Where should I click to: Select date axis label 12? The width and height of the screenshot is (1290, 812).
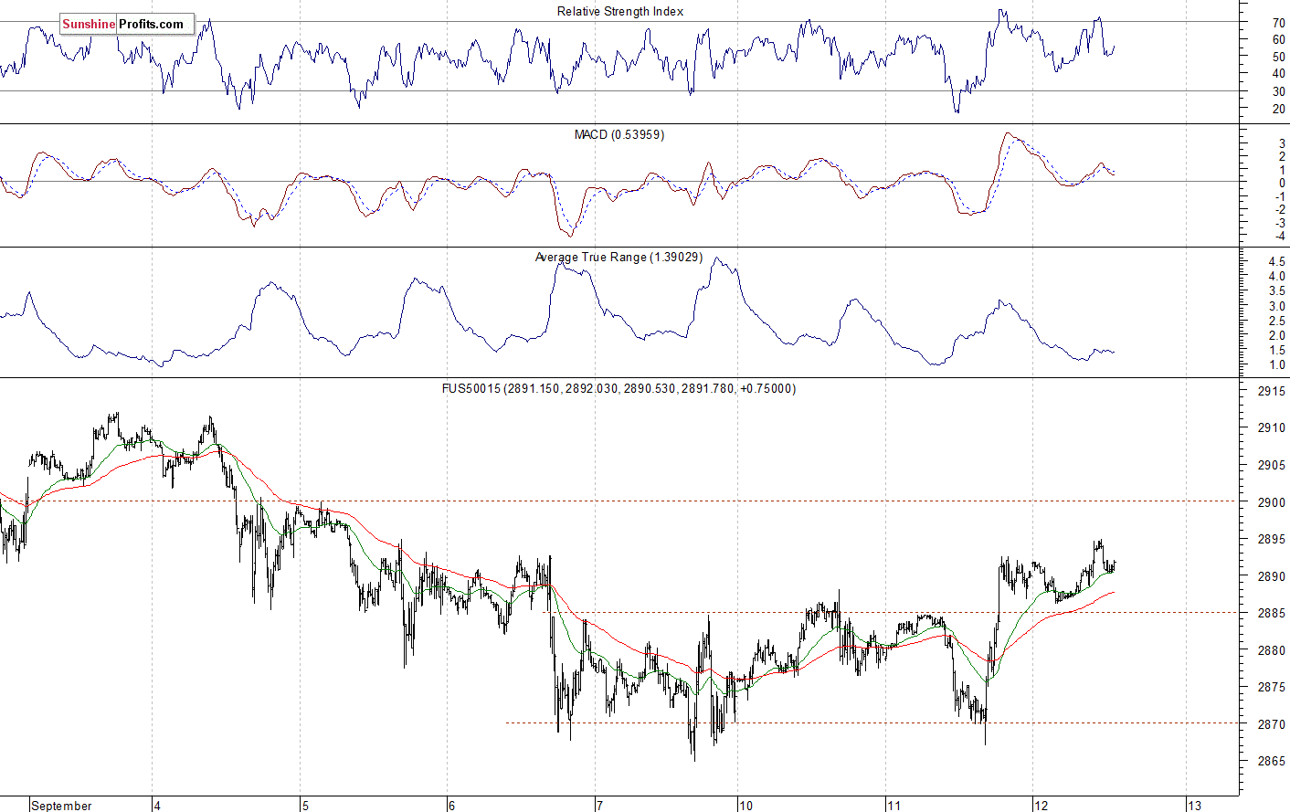(1042, 806)
